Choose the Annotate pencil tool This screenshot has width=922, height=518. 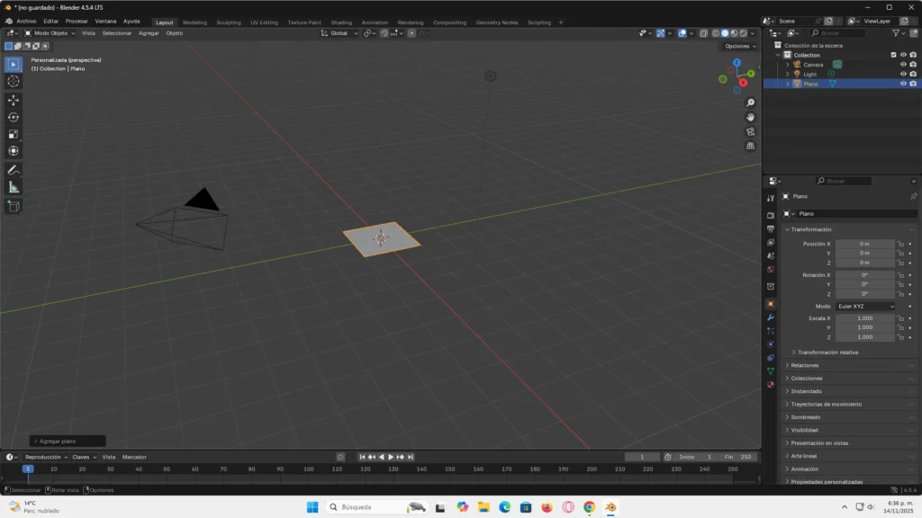14,170
